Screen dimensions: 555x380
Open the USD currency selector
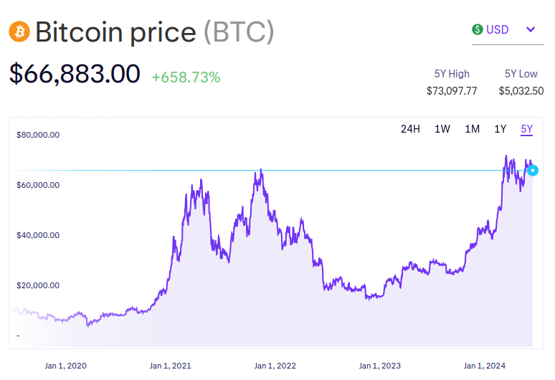503,29
